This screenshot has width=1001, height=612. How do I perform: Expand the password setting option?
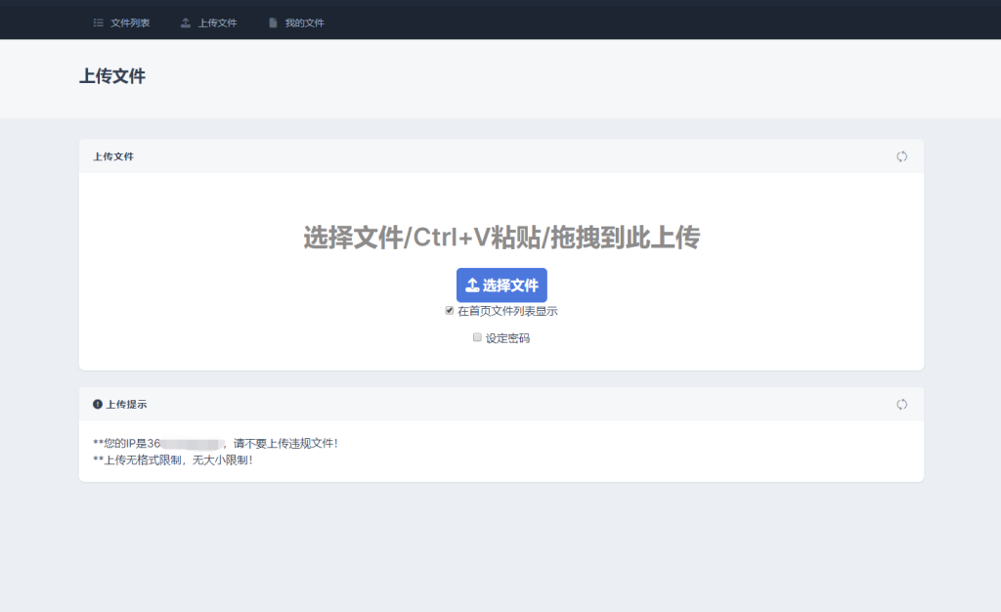479,336
